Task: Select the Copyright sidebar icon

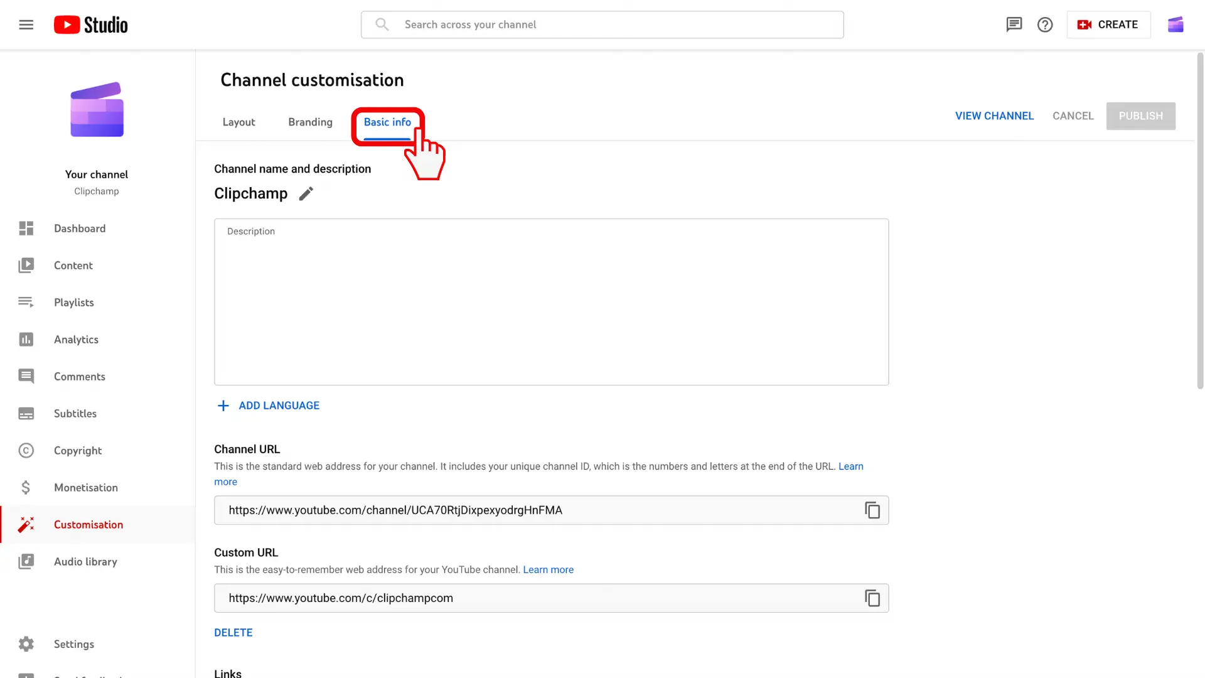Action: 26,450
